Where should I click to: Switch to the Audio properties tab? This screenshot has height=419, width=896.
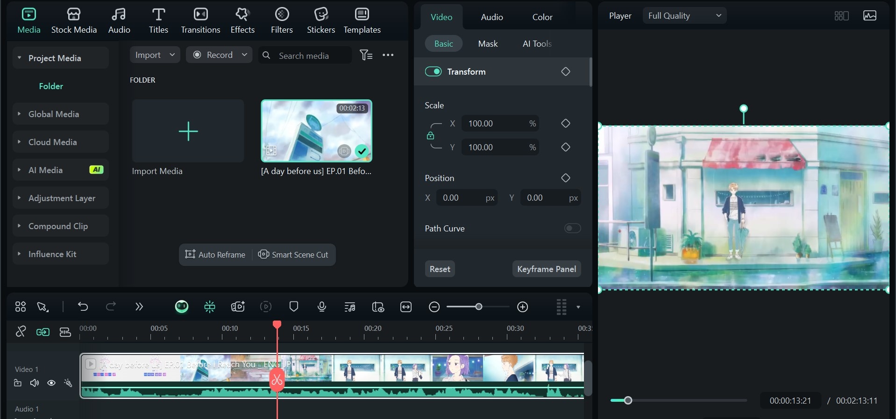[x=492, y=17]
